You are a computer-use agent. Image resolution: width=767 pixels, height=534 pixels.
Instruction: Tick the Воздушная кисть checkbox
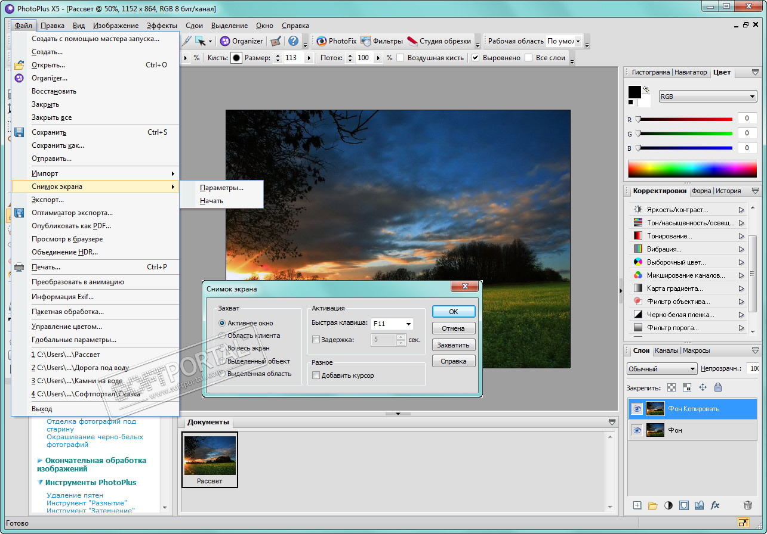pos(401,58)
